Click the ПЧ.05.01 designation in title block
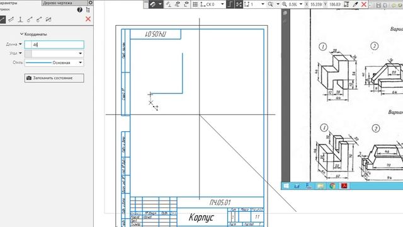The width and height of the screenshot is (403, 227). tap(220, 202)
